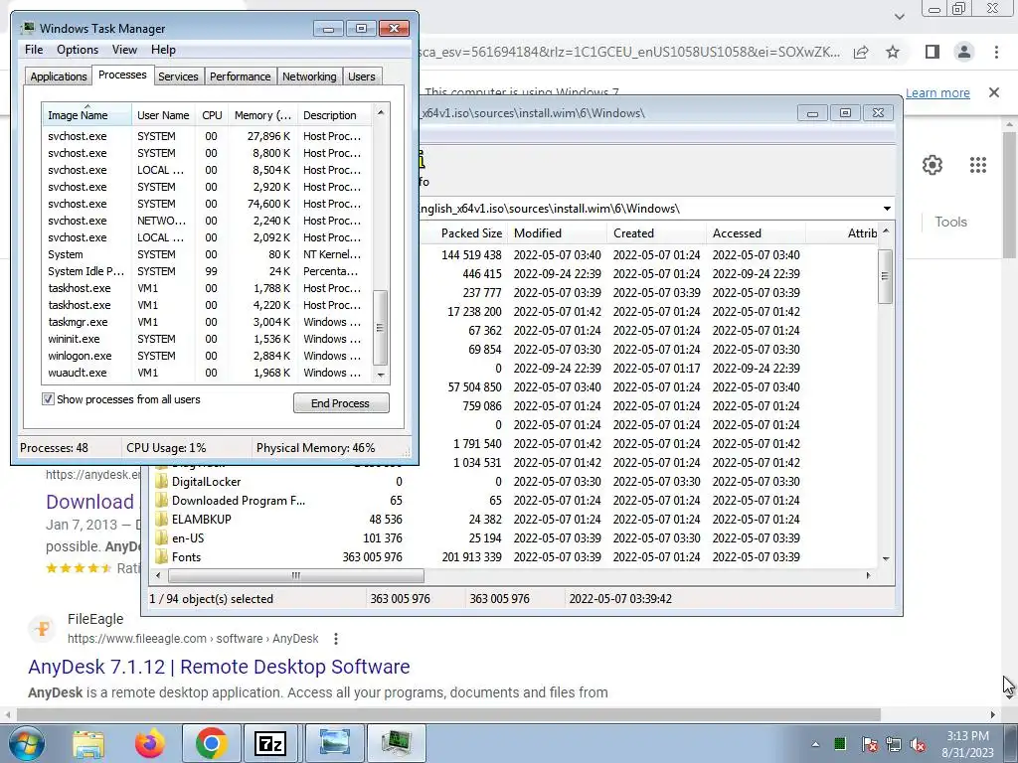Image resolution: width=1018 pixels, height=763 pixels.
Task: Click Chrome page horizontal scrollbar
Action: 448,714
